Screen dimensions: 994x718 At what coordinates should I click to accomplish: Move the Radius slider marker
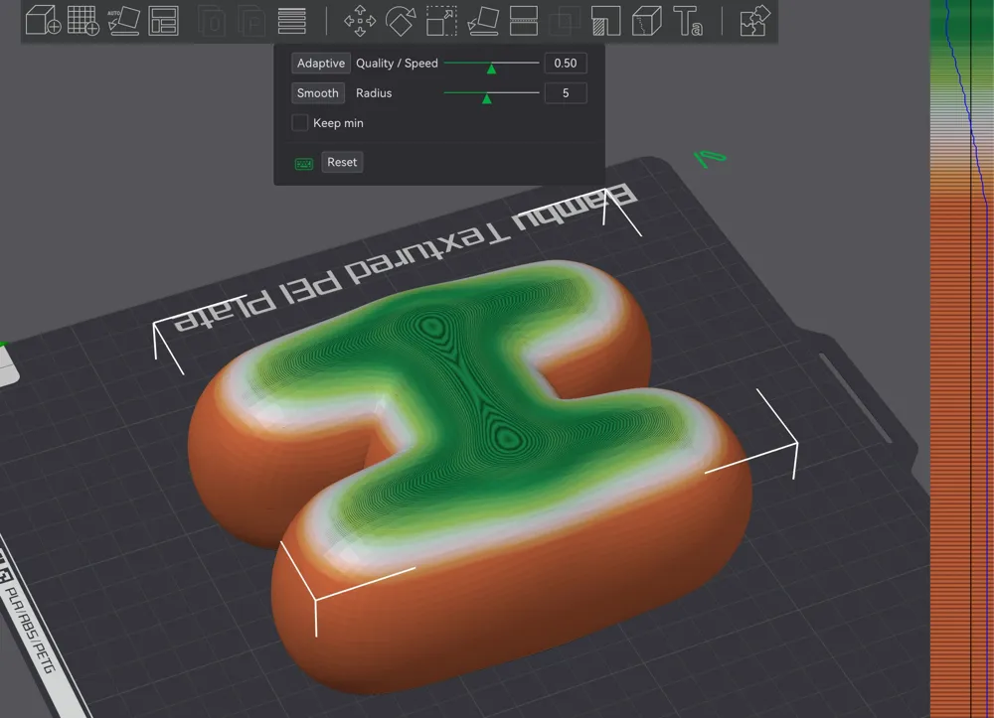pos(488,97)
